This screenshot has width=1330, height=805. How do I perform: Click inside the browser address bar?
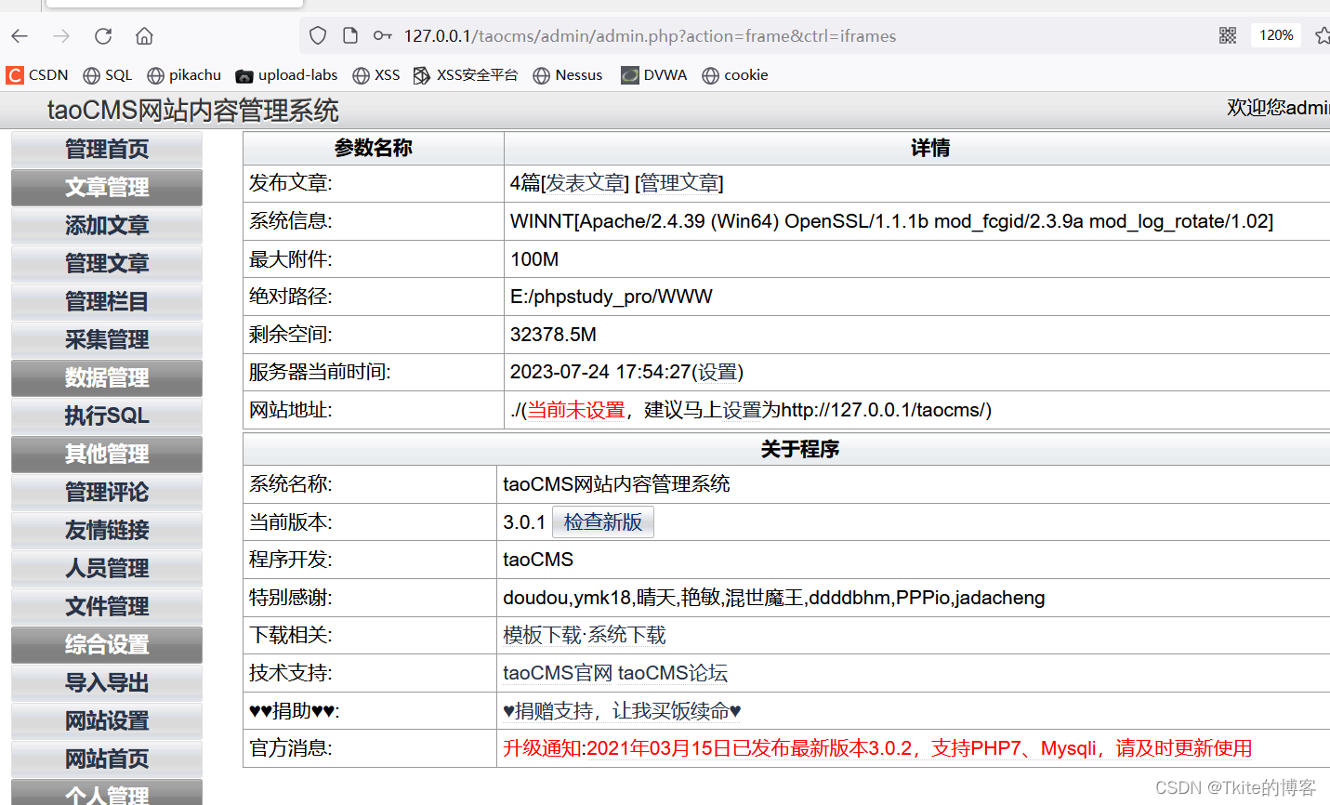pos(651,35)
